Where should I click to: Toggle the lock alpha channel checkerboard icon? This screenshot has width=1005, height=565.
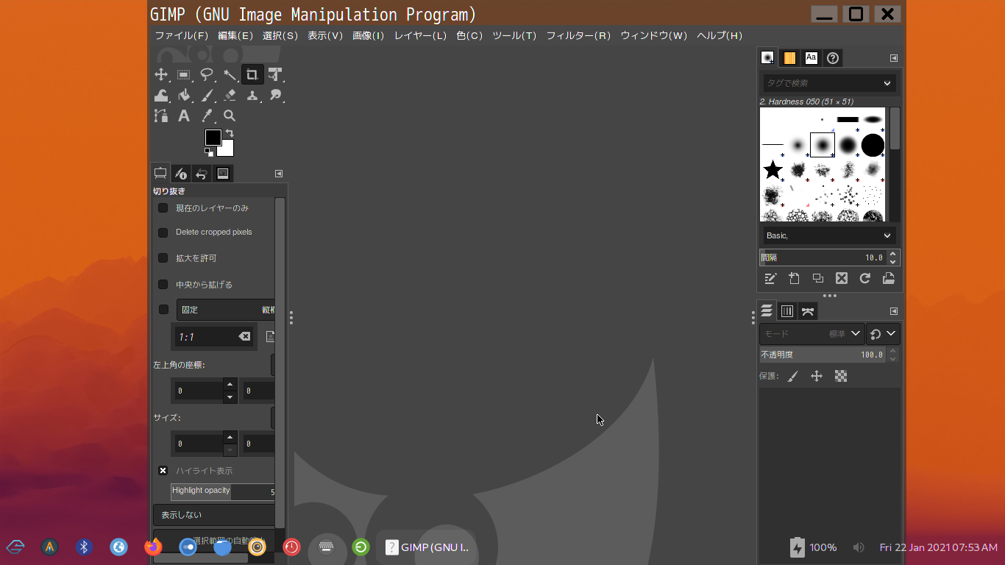841,376
